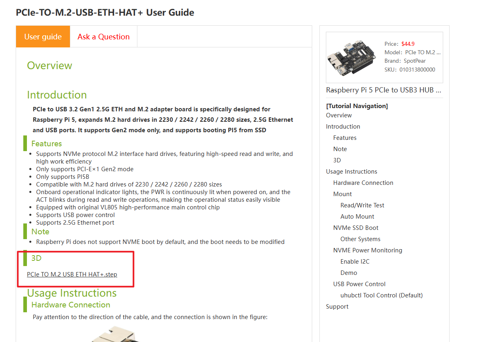493x342 pixels.
Task: Open Auto Mount navigation entry
Action: tap(357, 217)
